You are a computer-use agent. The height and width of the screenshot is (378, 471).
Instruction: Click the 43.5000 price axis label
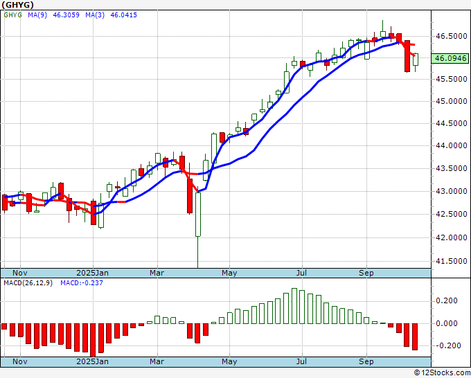tap(452, 168)
